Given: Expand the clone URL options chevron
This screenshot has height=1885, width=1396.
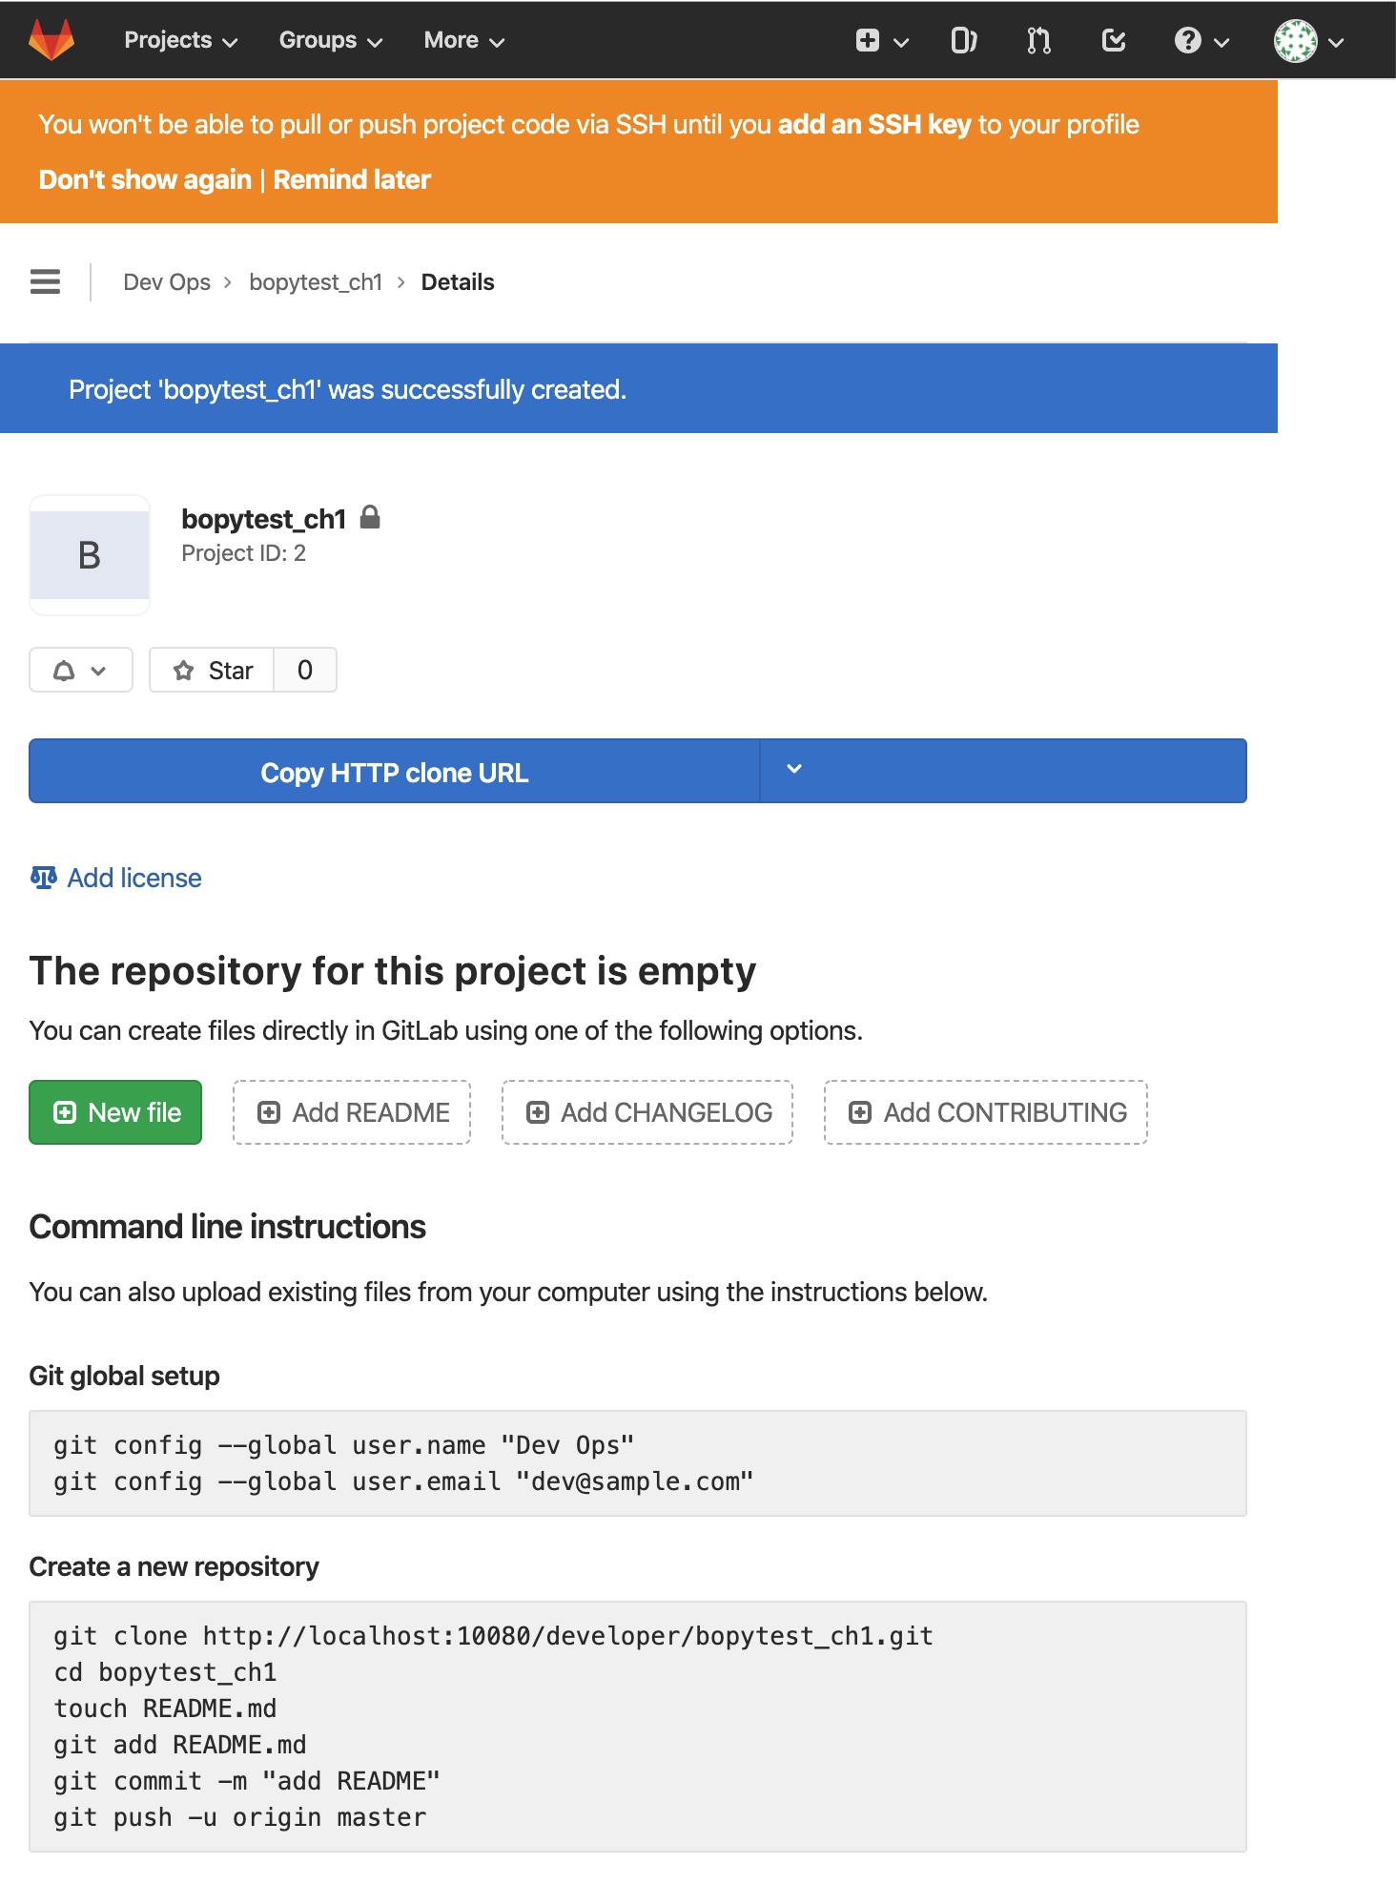Looking at the screenshot, I should (793, 770).
